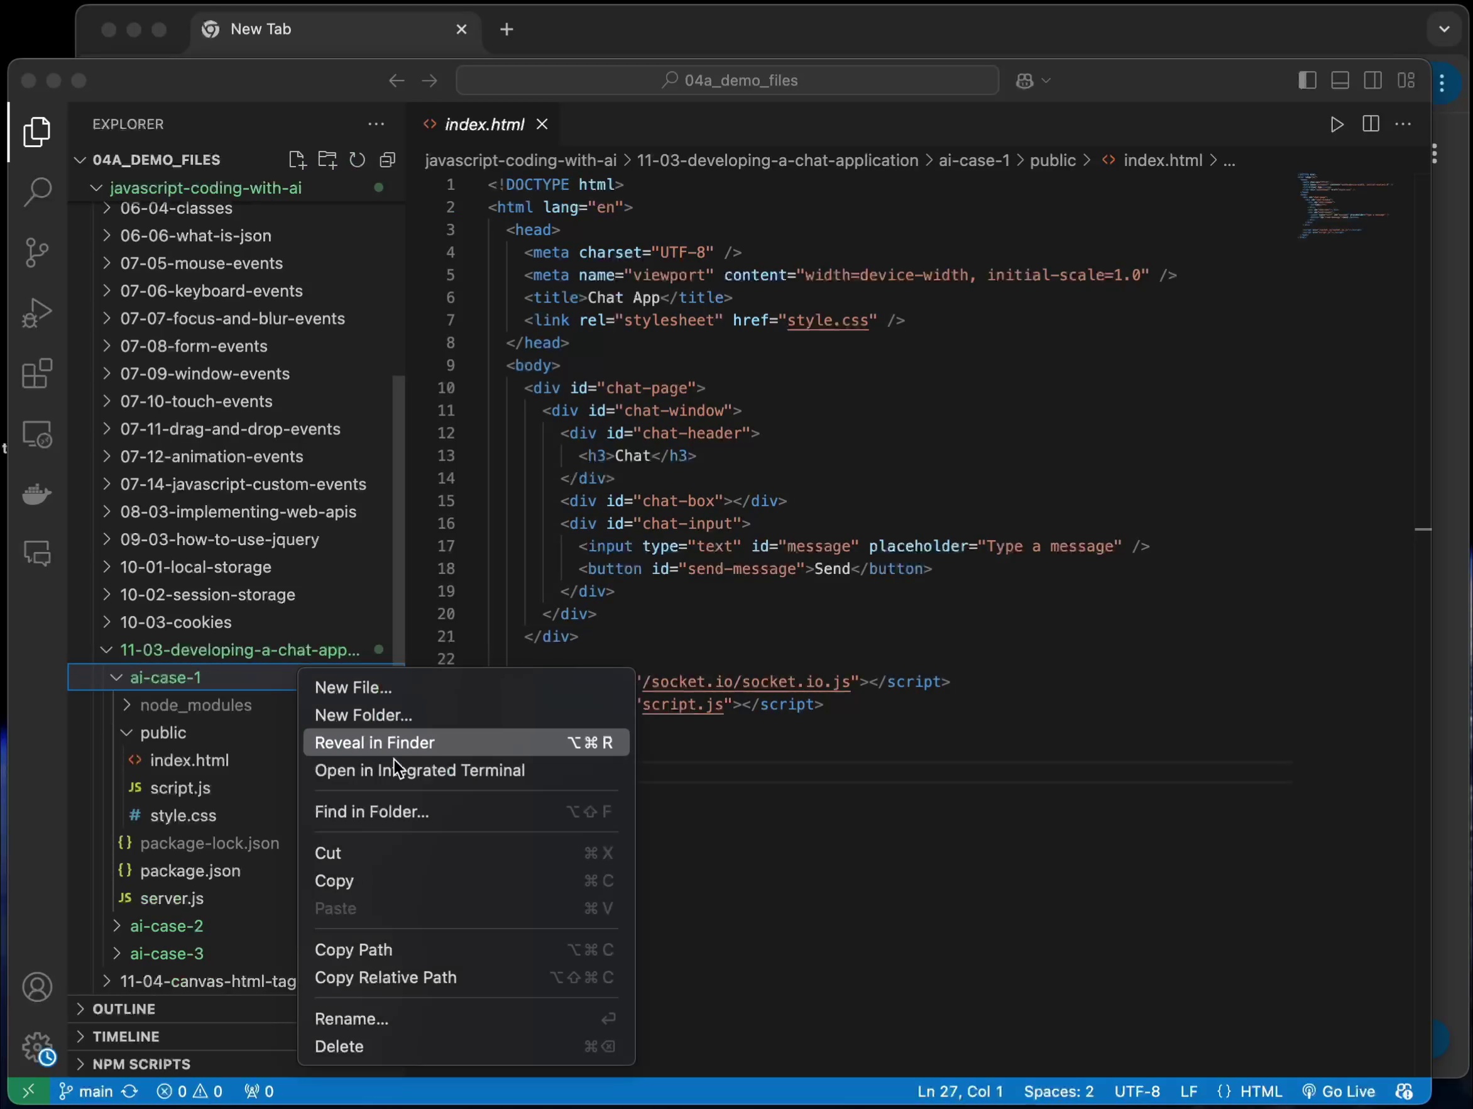1473x1109 pixels.
Task: Open remote window indicator in status bar
Action: pyautogui.click(x=28, y=1091)
